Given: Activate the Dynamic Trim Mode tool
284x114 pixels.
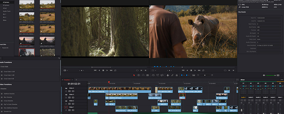Looking at the screenshot, I should click(x=143, y=75).
